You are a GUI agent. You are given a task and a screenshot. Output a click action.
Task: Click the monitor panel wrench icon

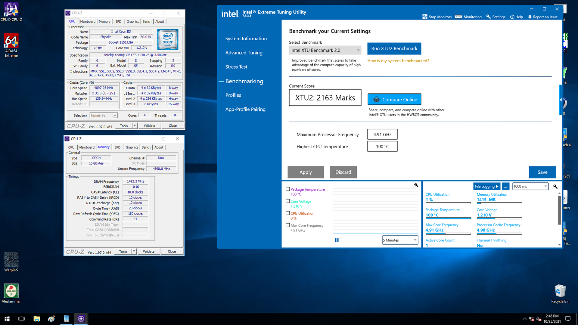555,187
